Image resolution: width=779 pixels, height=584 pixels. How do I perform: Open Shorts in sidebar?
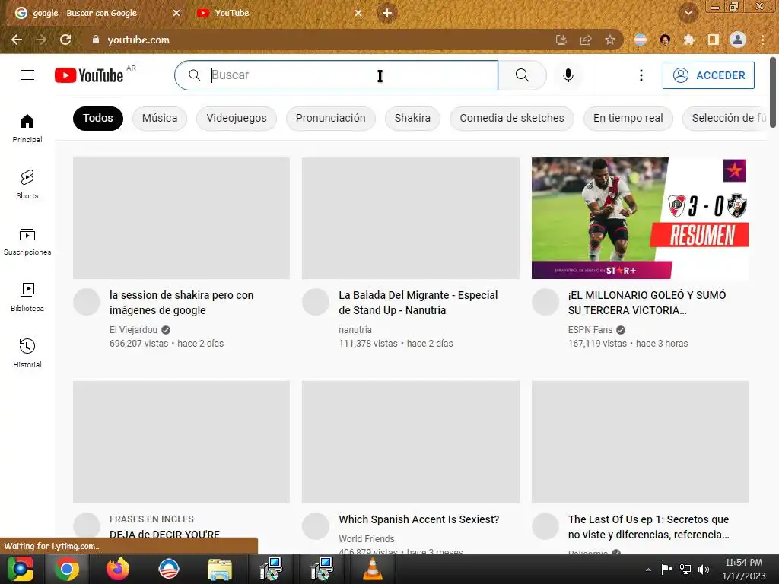27,184
